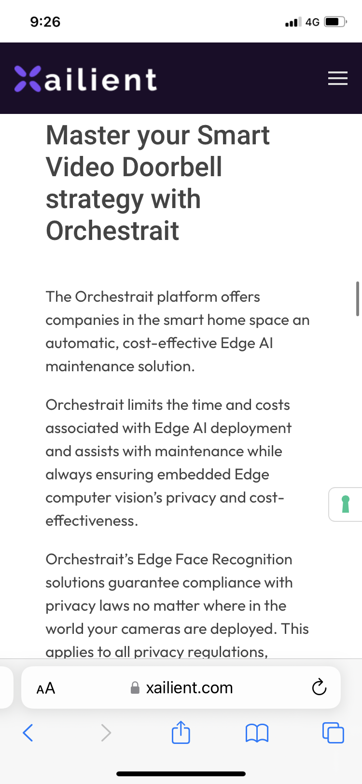Show all open tabs in Safari
362x784 pixels.
tap(333, 732)
